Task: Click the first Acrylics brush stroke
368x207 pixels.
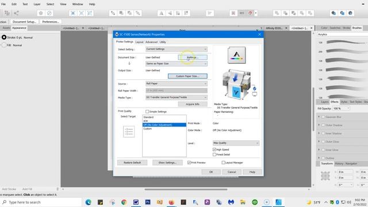Action: click(x=346, y=42)
